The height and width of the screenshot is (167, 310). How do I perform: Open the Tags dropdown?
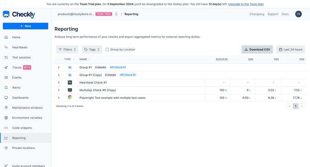point(92,50)
